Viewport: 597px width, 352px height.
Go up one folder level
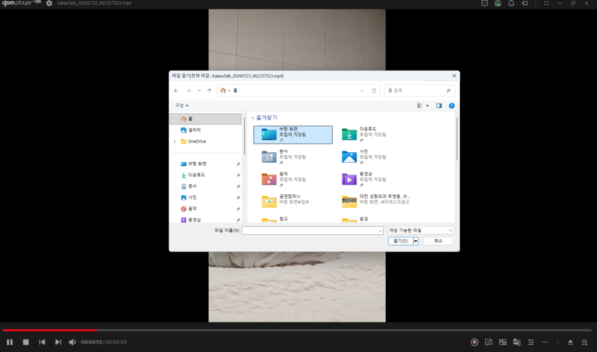[210, 91]
